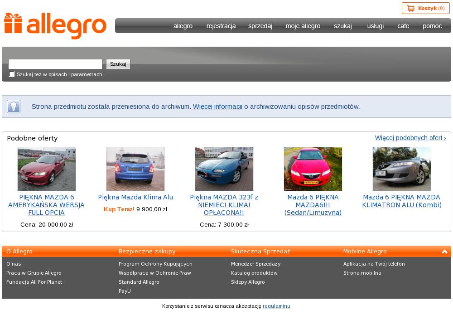Click the Skuteczna Sprzedaż footer heading
The width and height of the screenshot is (453, 315).
260,252
